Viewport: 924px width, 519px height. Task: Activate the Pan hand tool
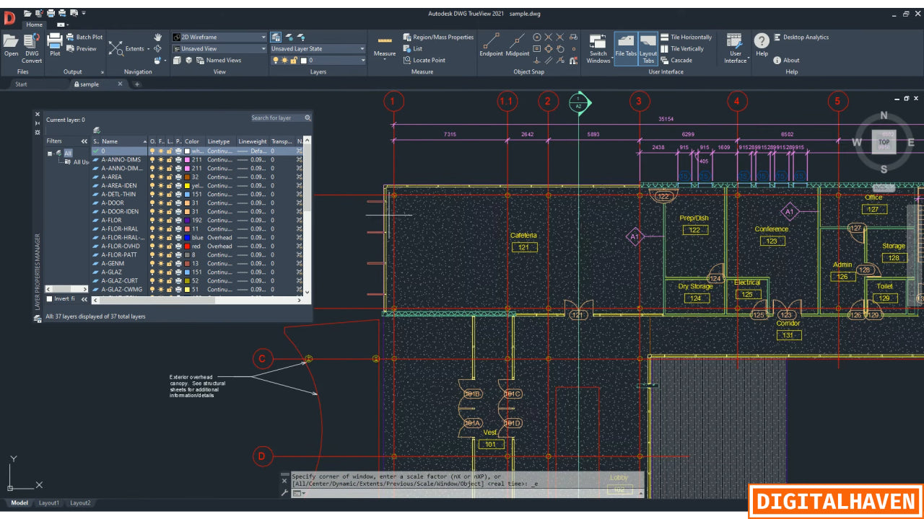(157, 37)
